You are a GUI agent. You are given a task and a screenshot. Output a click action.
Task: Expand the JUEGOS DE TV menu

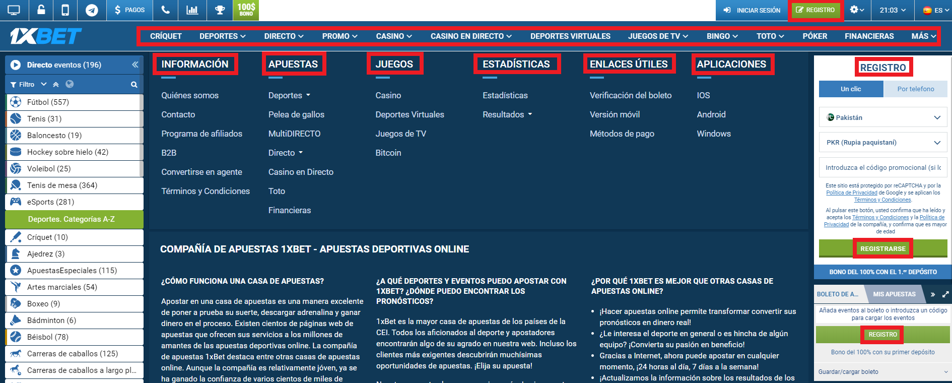pos(658,36)
